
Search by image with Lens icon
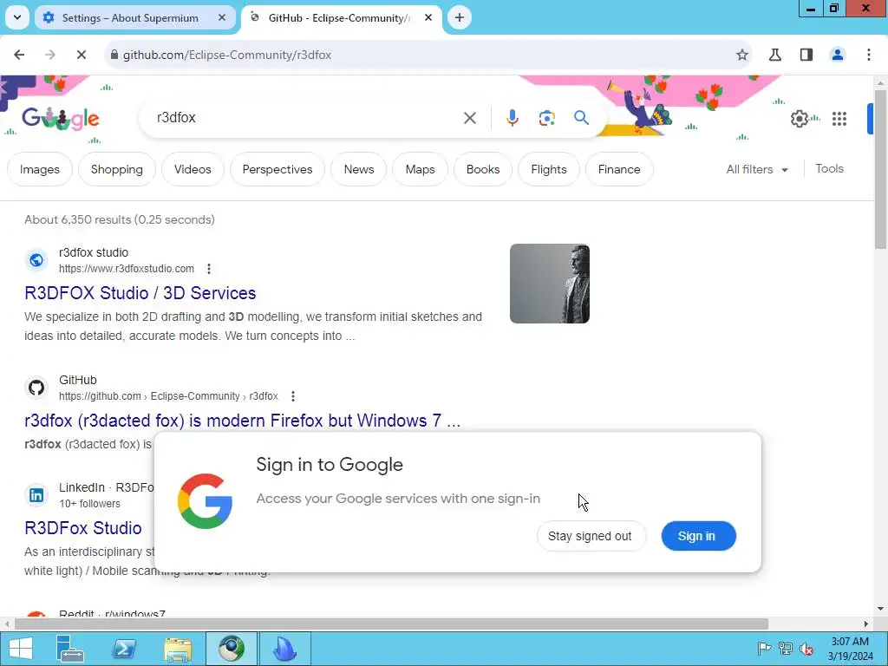[x=546, y=118]
